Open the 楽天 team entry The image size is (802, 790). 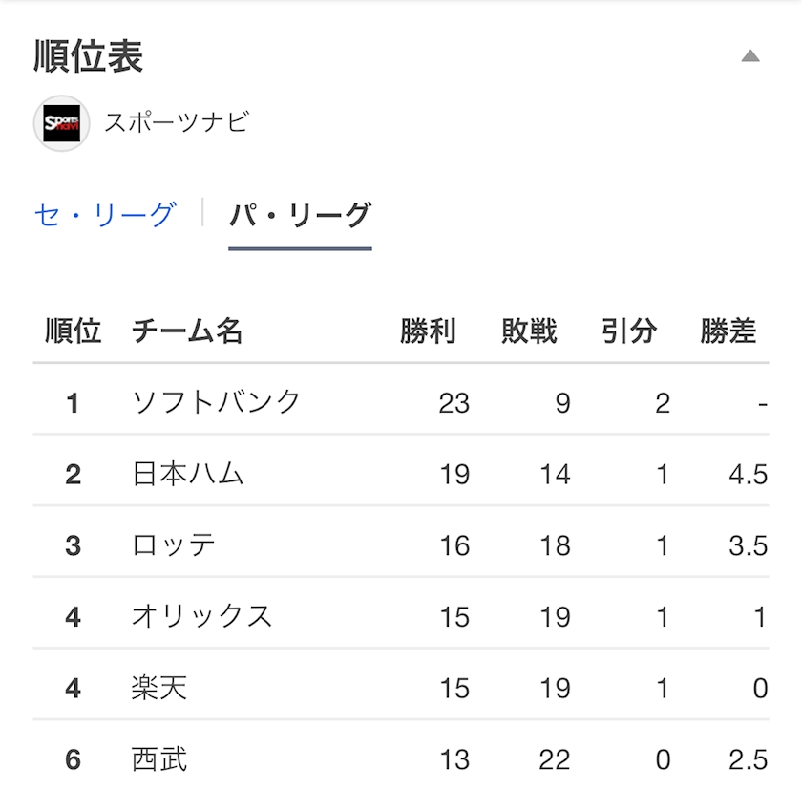[159, 688]
